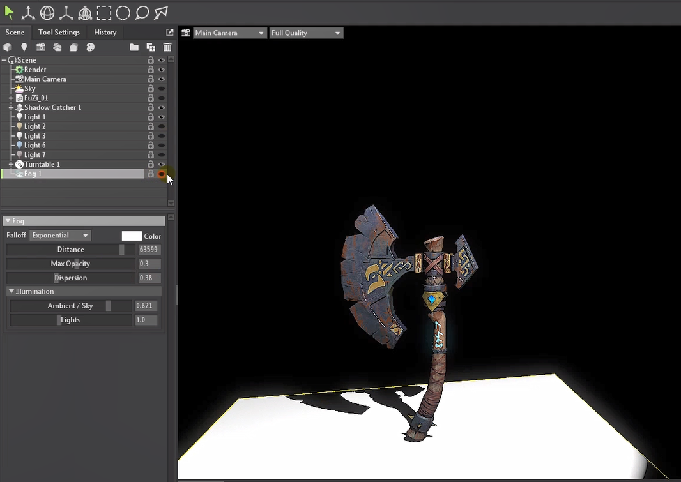Create a new folder in the scene
The width and height of the screenshot is (681, 482).
coord(134,47)
